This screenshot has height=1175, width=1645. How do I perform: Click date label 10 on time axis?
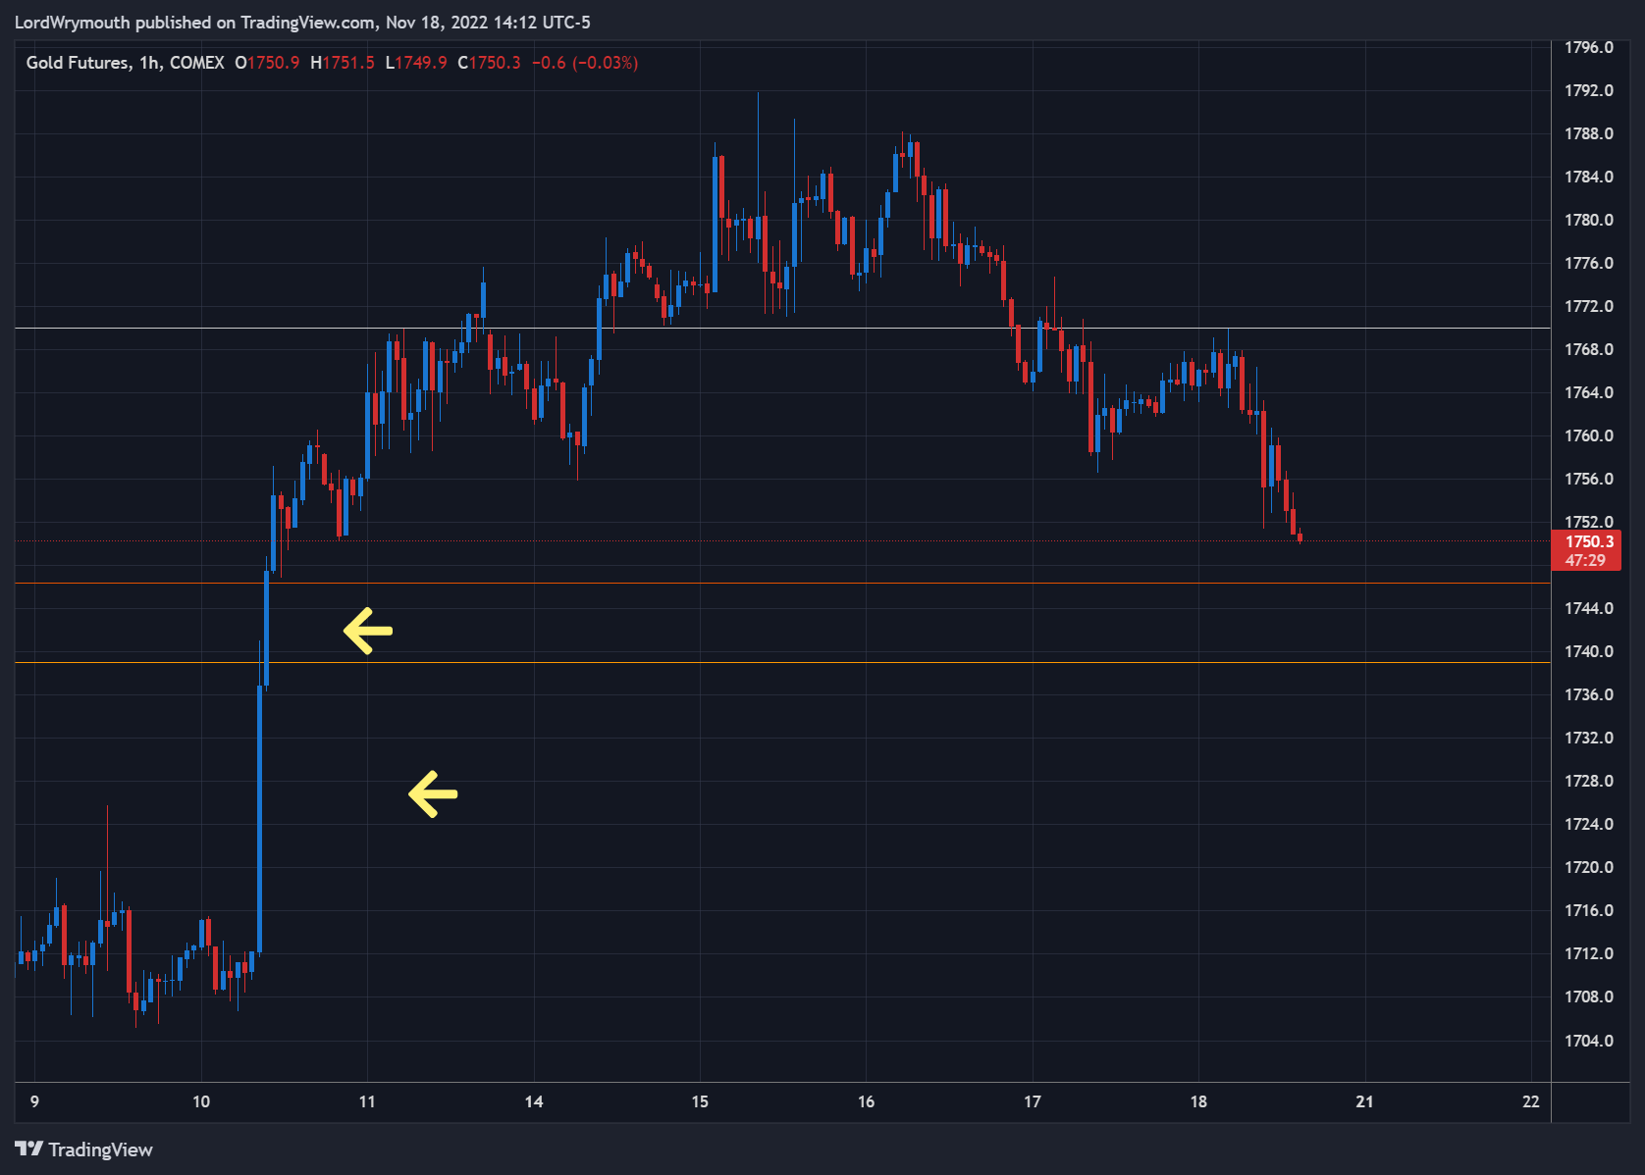coord(201,1101)
